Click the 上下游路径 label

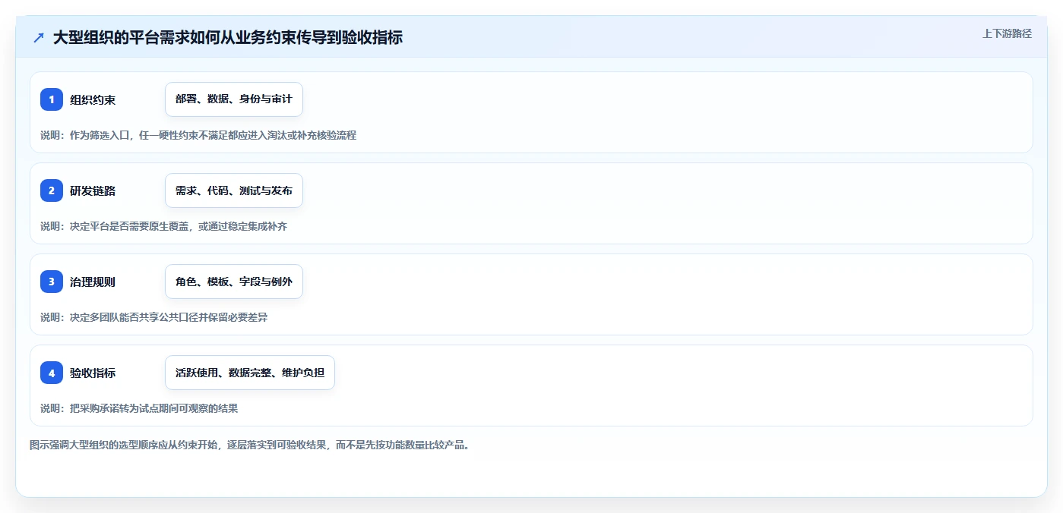[x=1007, y=33]
